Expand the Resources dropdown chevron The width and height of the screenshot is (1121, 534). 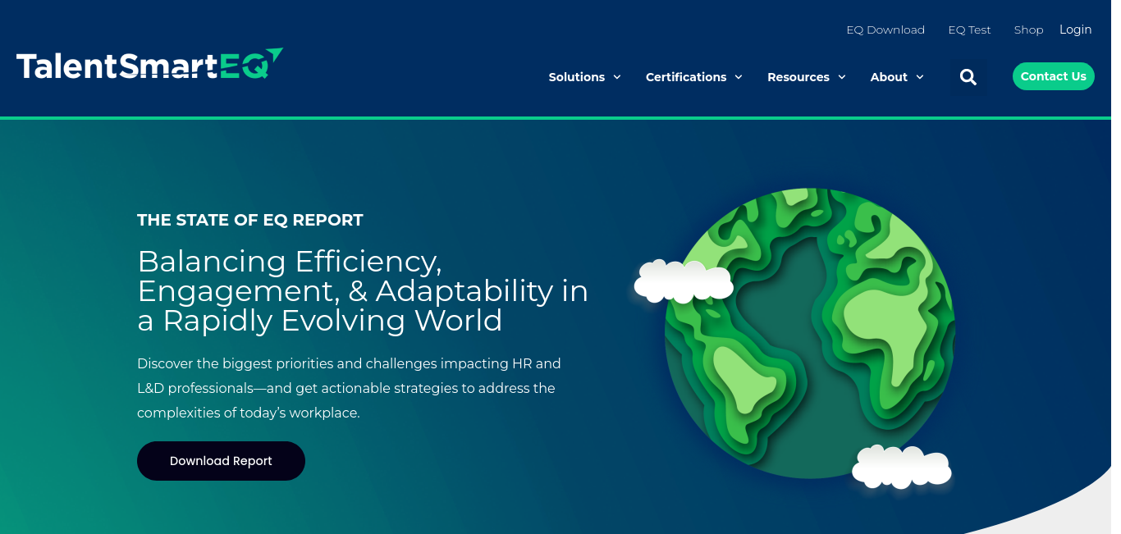[x=842, y=77]
